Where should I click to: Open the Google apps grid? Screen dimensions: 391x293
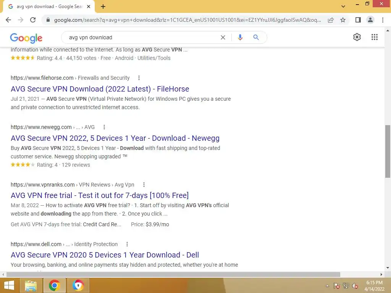[375, 37]
